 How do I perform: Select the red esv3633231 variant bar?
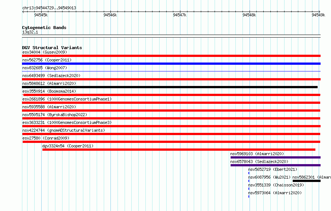171,126
